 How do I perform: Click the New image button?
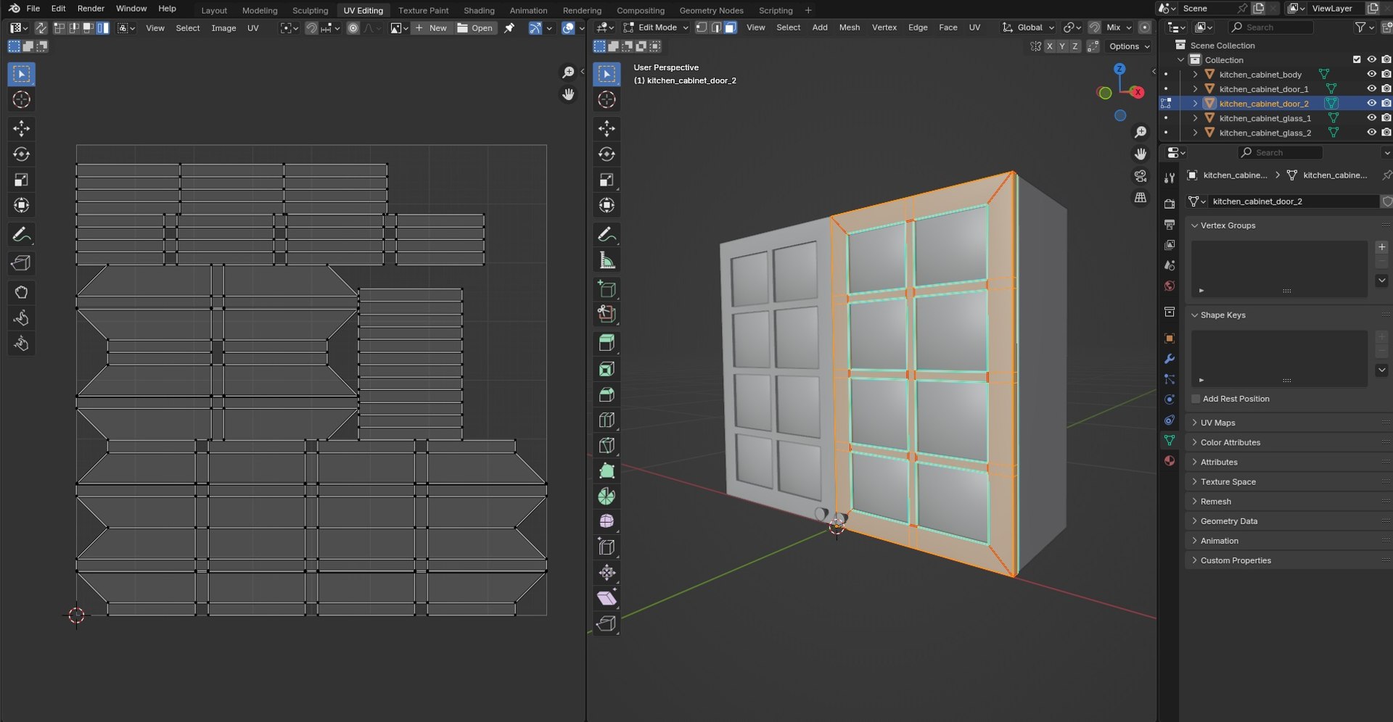pos(432,28)
